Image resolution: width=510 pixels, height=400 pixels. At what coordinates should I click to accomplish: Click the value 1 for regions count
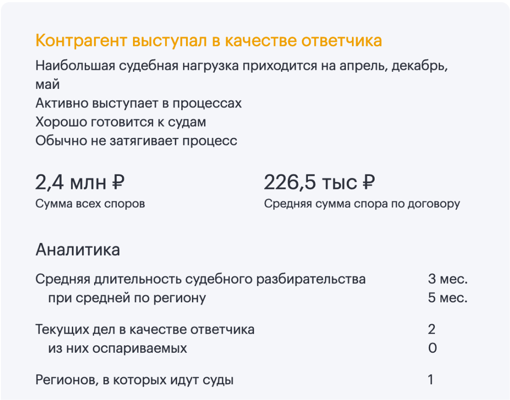(431, 381)
